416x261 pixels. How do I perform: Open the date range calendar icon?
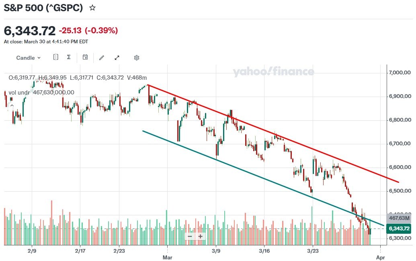click(85, 57)
